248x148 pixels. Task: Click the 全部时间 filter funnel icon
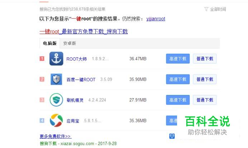[206, 9]
